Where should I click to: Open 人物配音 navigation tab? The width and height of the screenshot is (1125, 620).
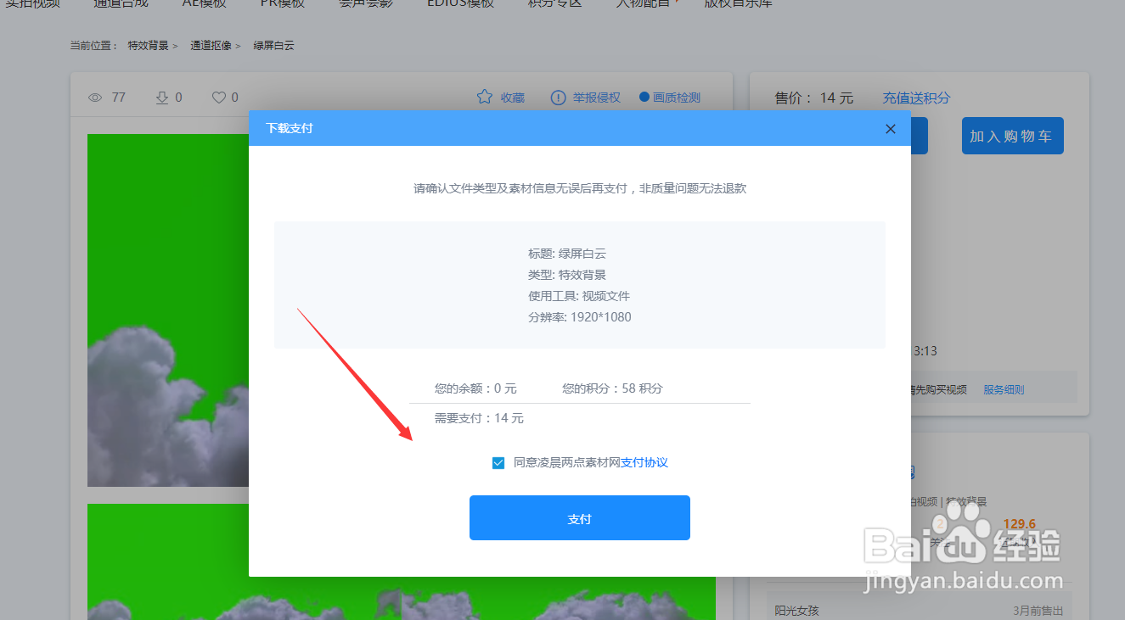point(643,3)
